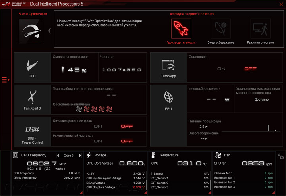Click the GPU Frequency row
Viewport: 286px width, 196px height.
(47, 173)
